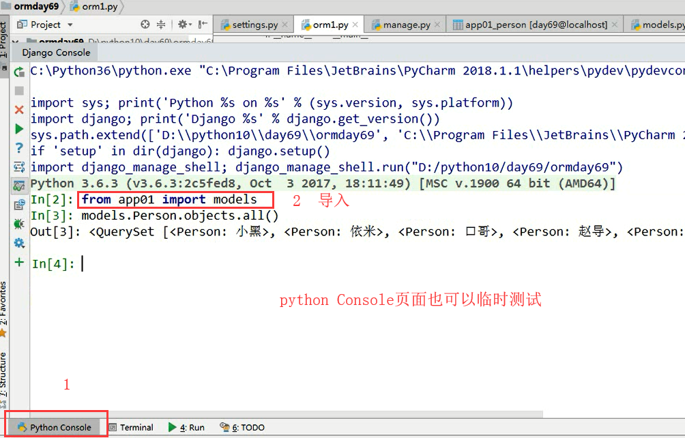Screen dimensions: 685x438
Task: Click the console horizontal scrollbar
Action: pos(286,413)
